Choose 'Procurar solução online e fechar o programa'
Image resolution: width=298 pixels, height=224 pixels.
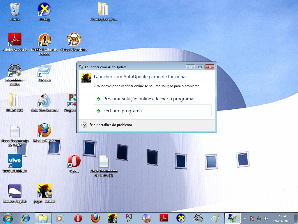pyautogui.click(x=148, y=99)
